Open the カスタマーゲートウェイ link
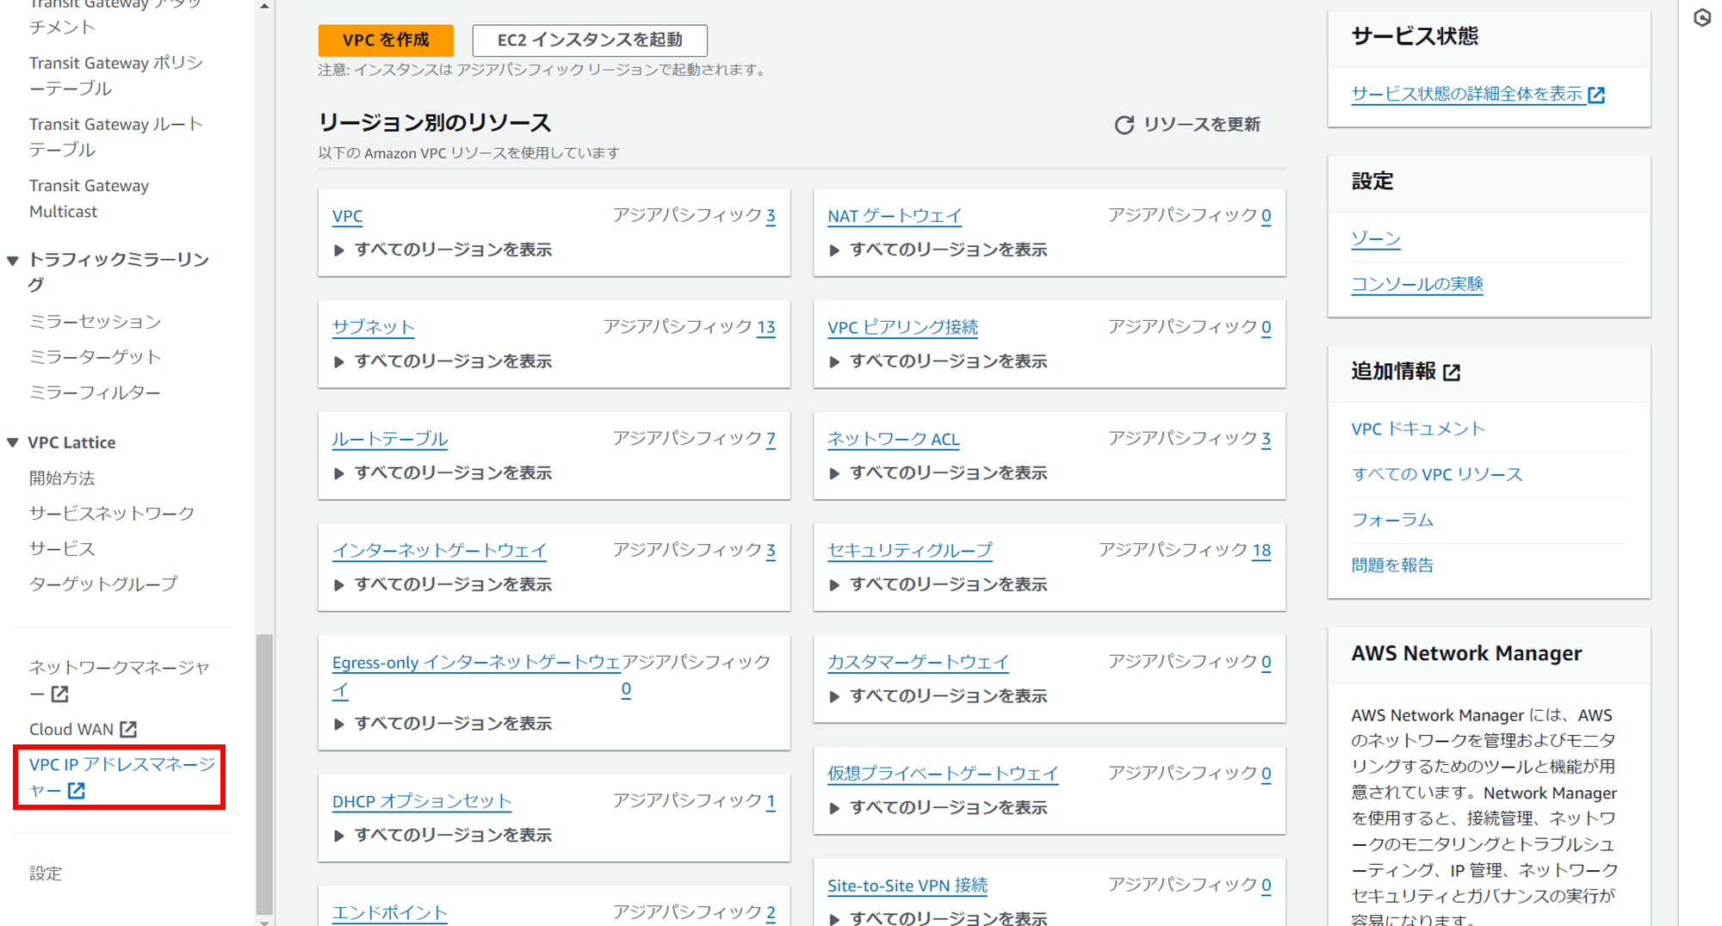Image resolution: width=1722 pixels, height=926 pixels. (918, 662)
